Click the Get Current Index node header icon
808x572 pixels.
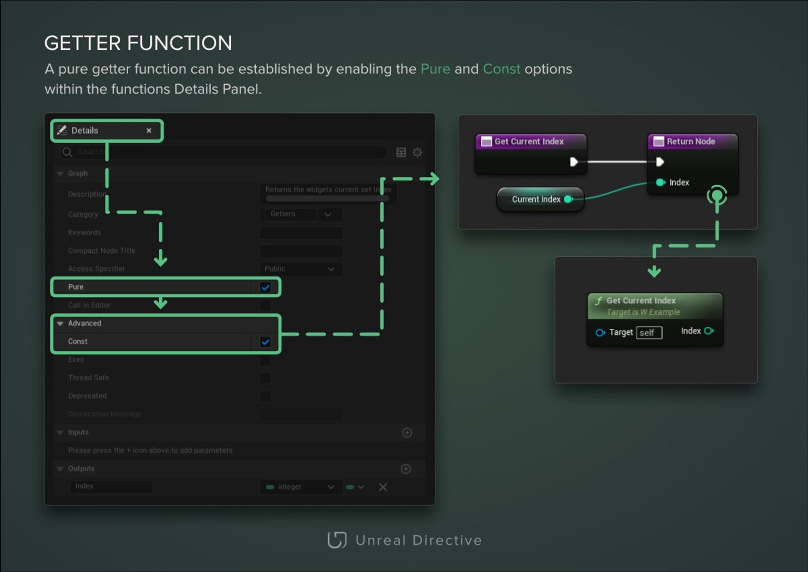pos(486,141)
